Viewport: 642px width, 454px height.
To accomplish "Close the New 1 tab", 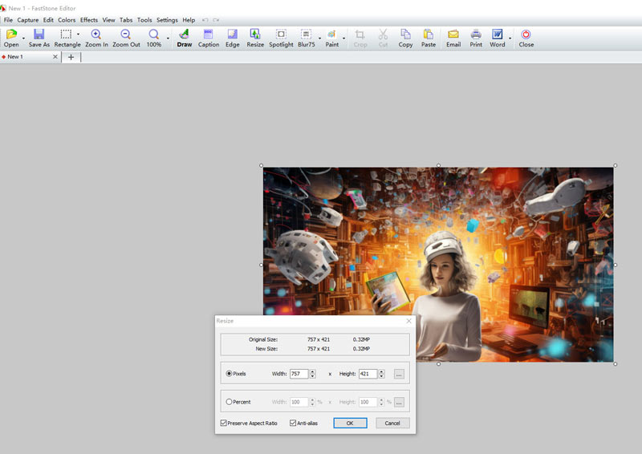I will [x=55, y=57].
